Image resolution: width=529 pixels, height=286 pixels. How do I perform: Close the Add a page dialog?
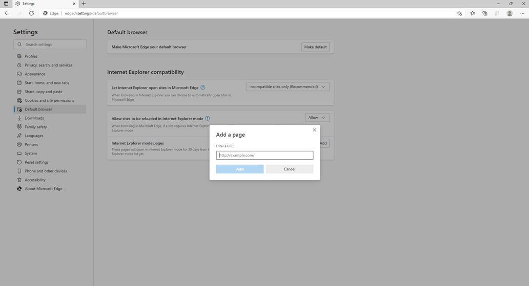pyautogui.click(x=314, y=130)
